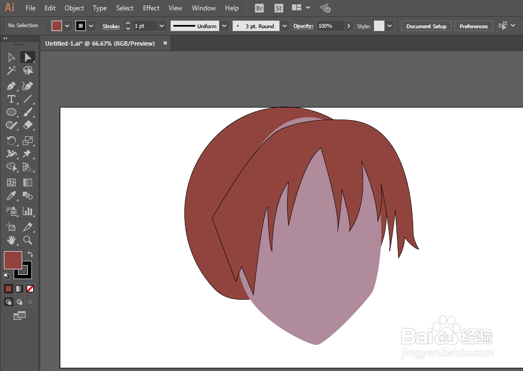This screenshot has height=371, width=523.
Task: Open Adobe Bridge via Br icon
Action: point(260,8)
